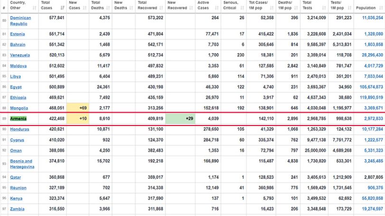Select the highlighted Armenia link

coord(18,118)
